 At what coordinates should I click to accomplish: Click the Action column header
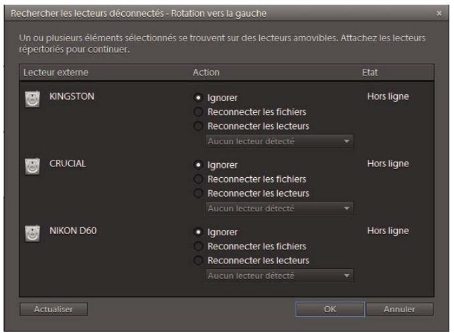click(206, 72)
